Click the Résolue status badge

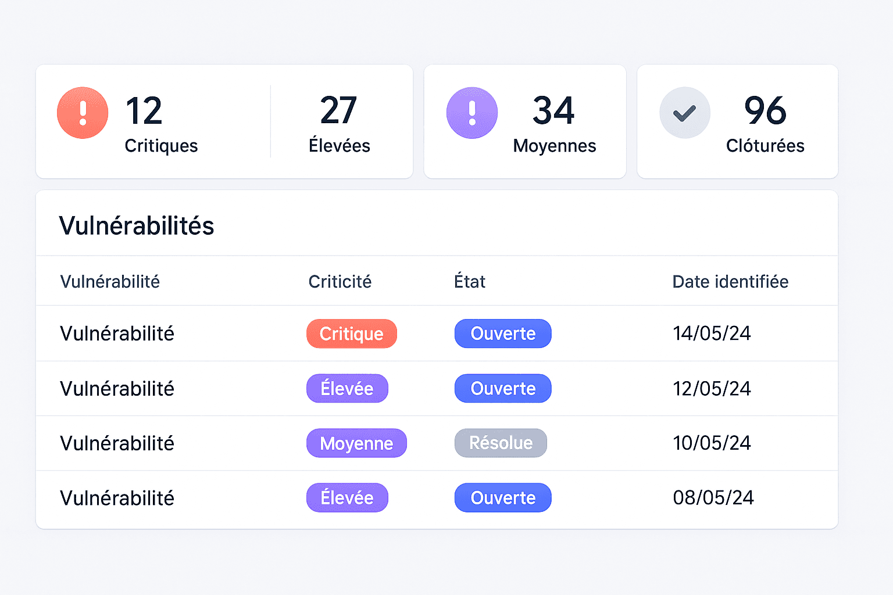(x=501, y=443)
